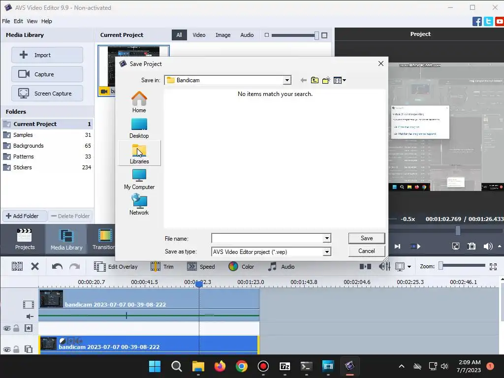
Task: Select the Samples folder
Action: point(47,135)
